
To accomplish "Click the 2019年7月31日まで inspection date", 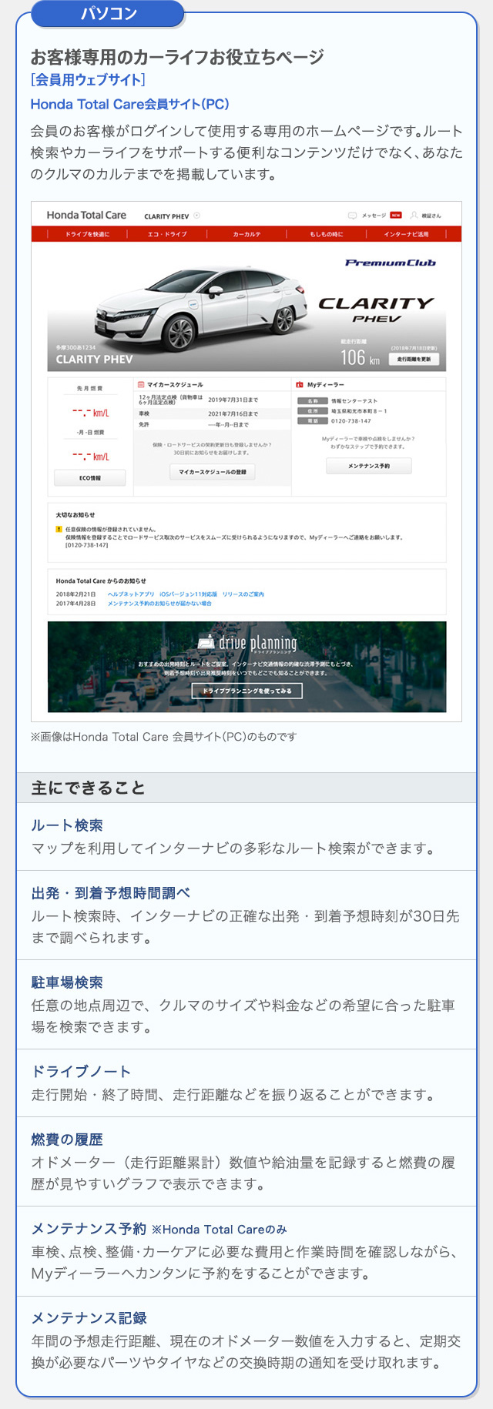I will pos(233,400).
